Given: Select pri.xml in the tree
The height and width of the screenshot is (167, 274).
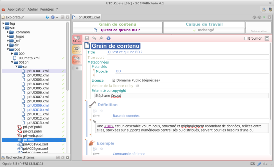Looking at the screenshot, I should pyautogui.click(x=28, y=140).
